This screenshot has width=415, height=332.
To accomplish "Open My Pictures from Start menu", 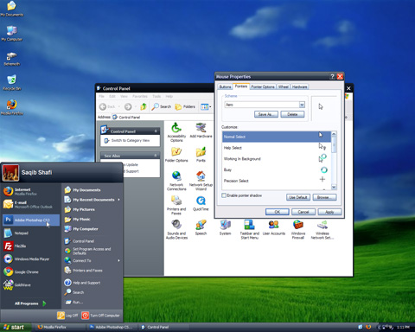I will pos(93,209).
